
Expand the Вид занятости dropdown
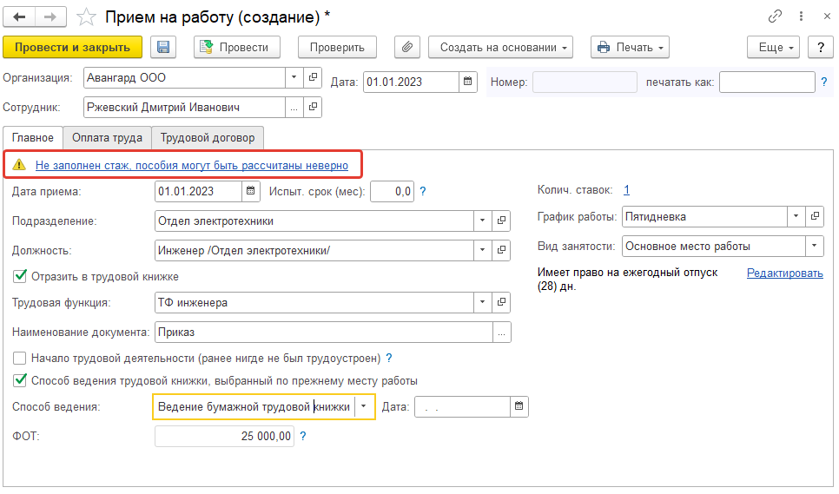tap(815, 246)
